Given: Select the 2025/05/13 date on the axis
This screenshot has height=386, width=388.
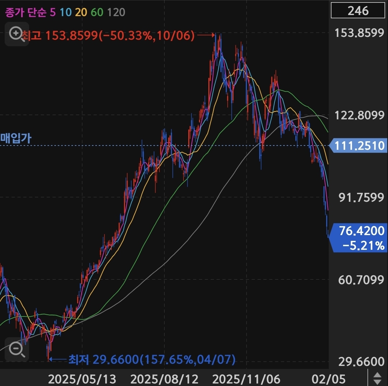Looking at the screenshot, I should point(82,378).
